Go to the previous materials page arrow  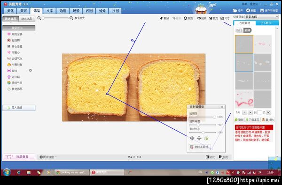(244, 112)
